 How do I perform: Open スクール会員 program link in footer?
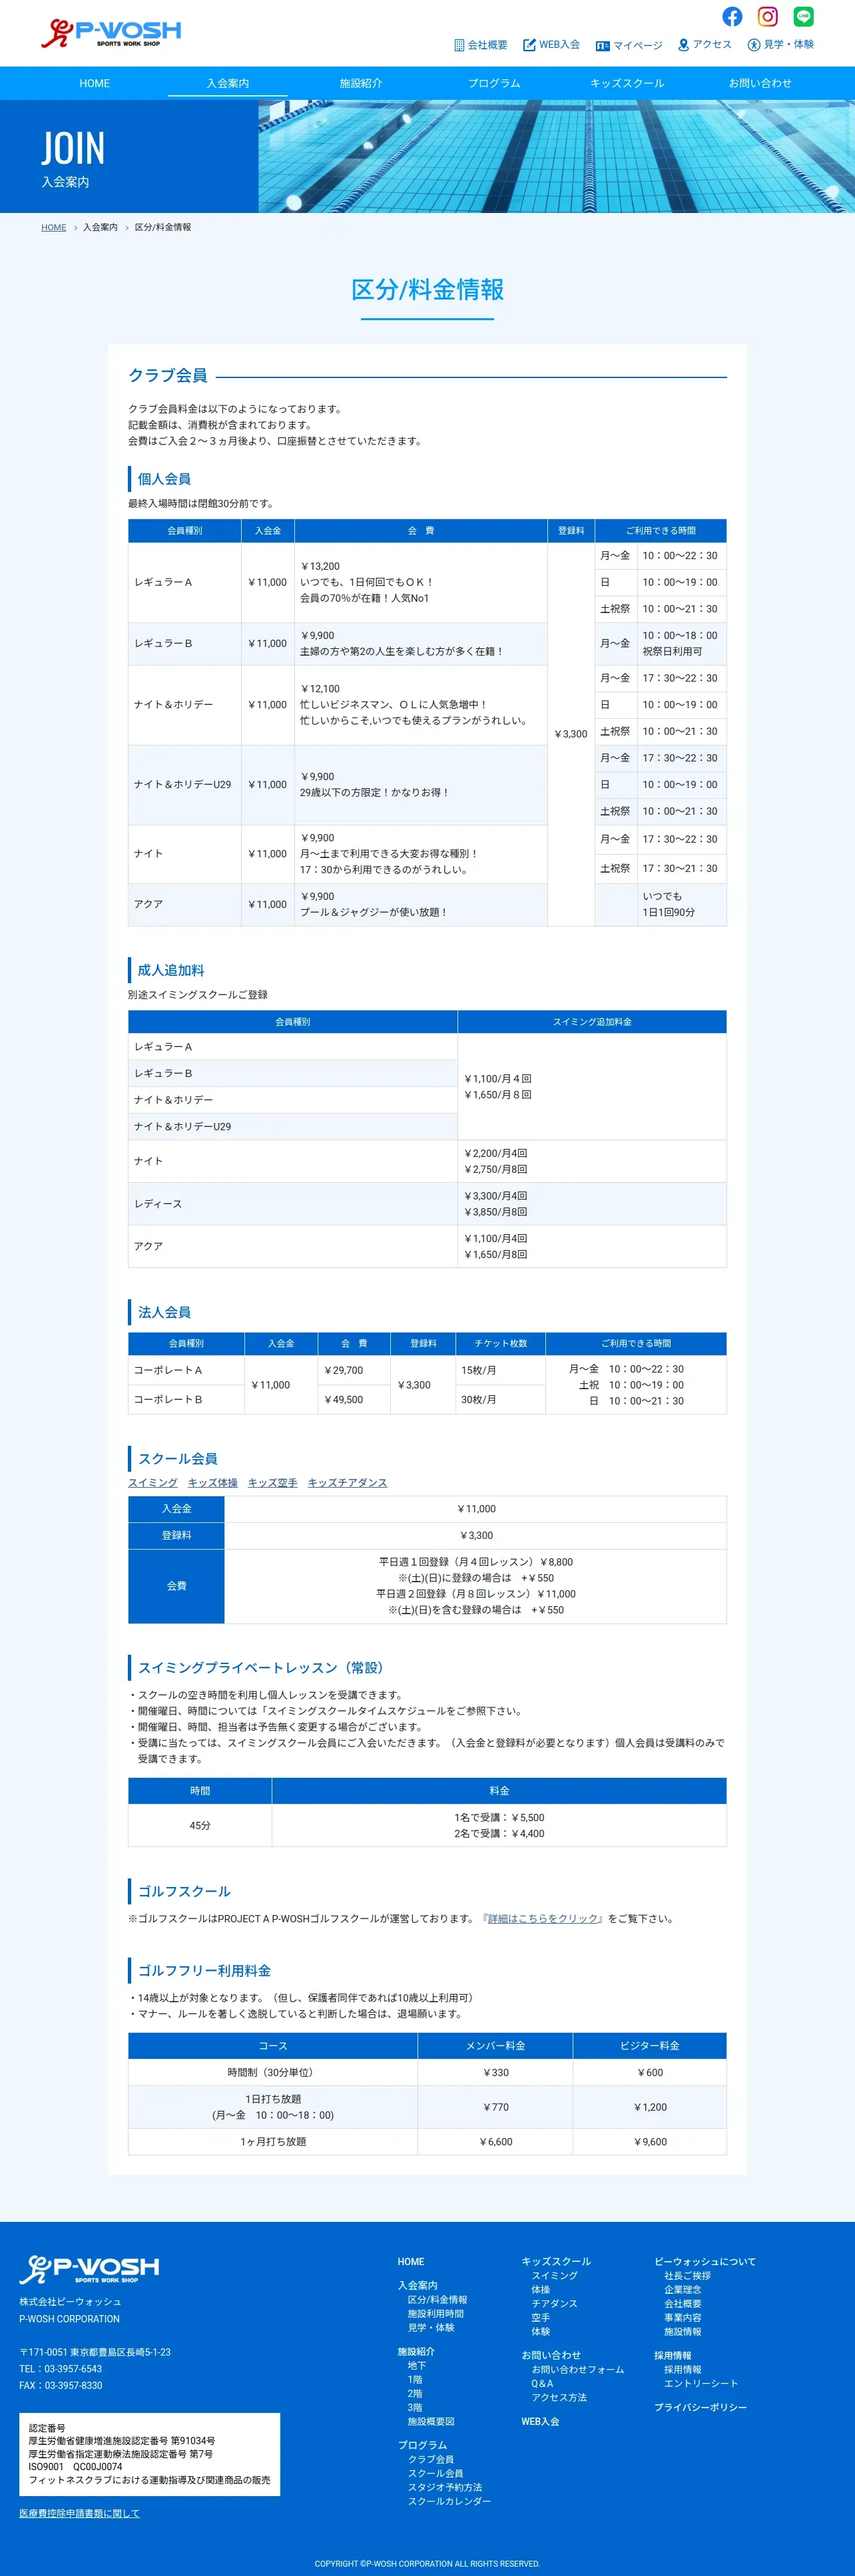(435, 2473)
